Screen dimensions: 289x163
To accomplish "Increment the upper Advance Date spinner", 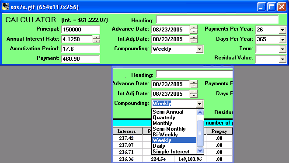I will (194, 28).
